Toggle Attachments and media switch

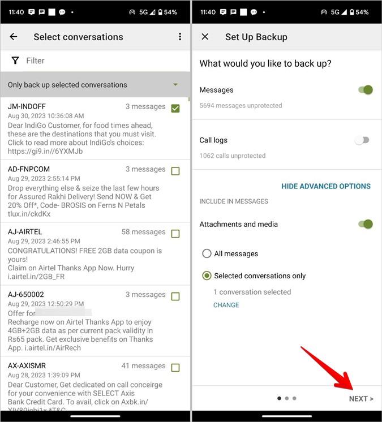click(366, 224)
